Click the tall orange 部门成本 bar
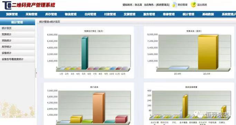This screenshot has height=125, width=236. pos(99,108)
